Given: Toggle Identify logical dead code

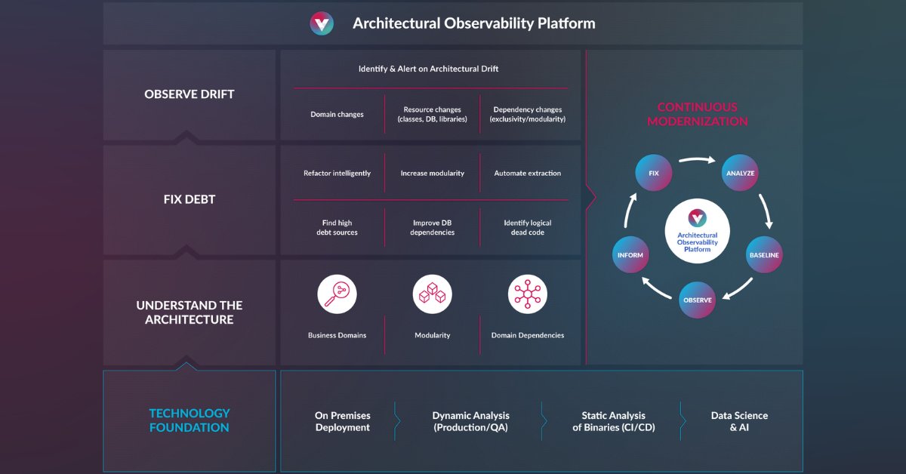Looking at the screenshot, I should (x=528, y=227).
